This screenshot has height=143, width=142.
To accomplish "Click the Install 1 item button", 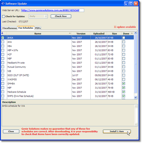I will [x=117, y=131].
